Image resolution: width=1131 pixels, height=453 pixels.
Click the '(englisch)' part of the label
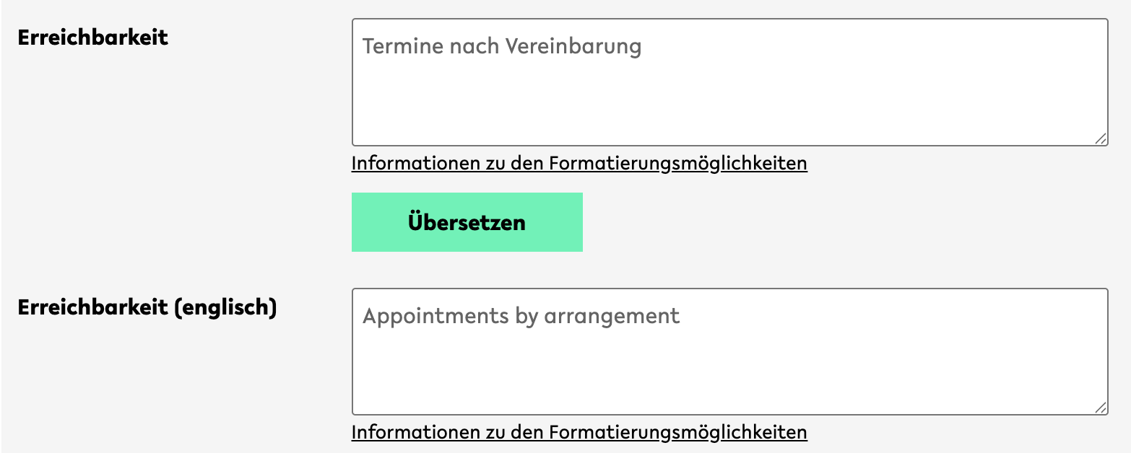point(225,307)
